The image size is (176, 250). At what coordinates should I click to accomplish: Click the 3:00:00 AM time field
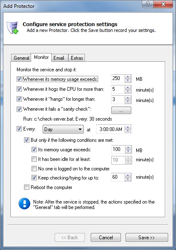(x=111, y=129)
